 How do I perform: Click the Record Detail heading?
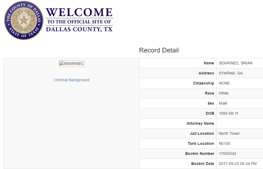[159, 50]
